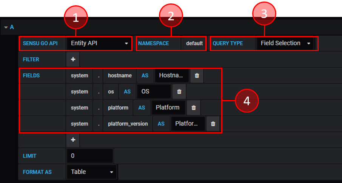The height and width of the screenshot is (183, 342).
Task: Delete the system.os field row
Action: 179,92
